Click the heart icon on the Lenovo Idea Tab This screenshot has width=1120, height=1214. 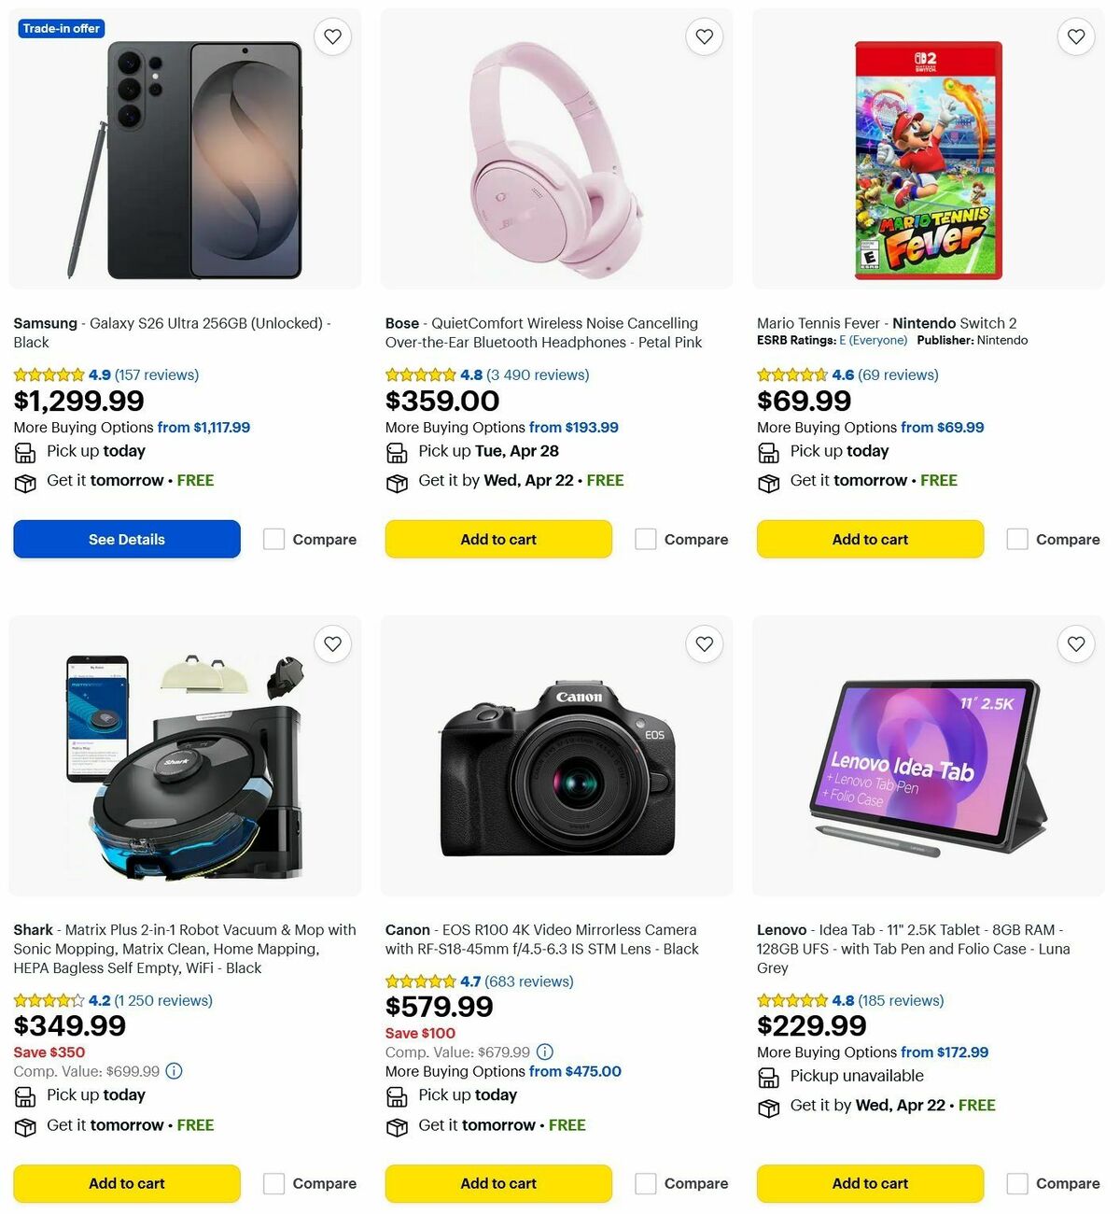[1075, 643]
